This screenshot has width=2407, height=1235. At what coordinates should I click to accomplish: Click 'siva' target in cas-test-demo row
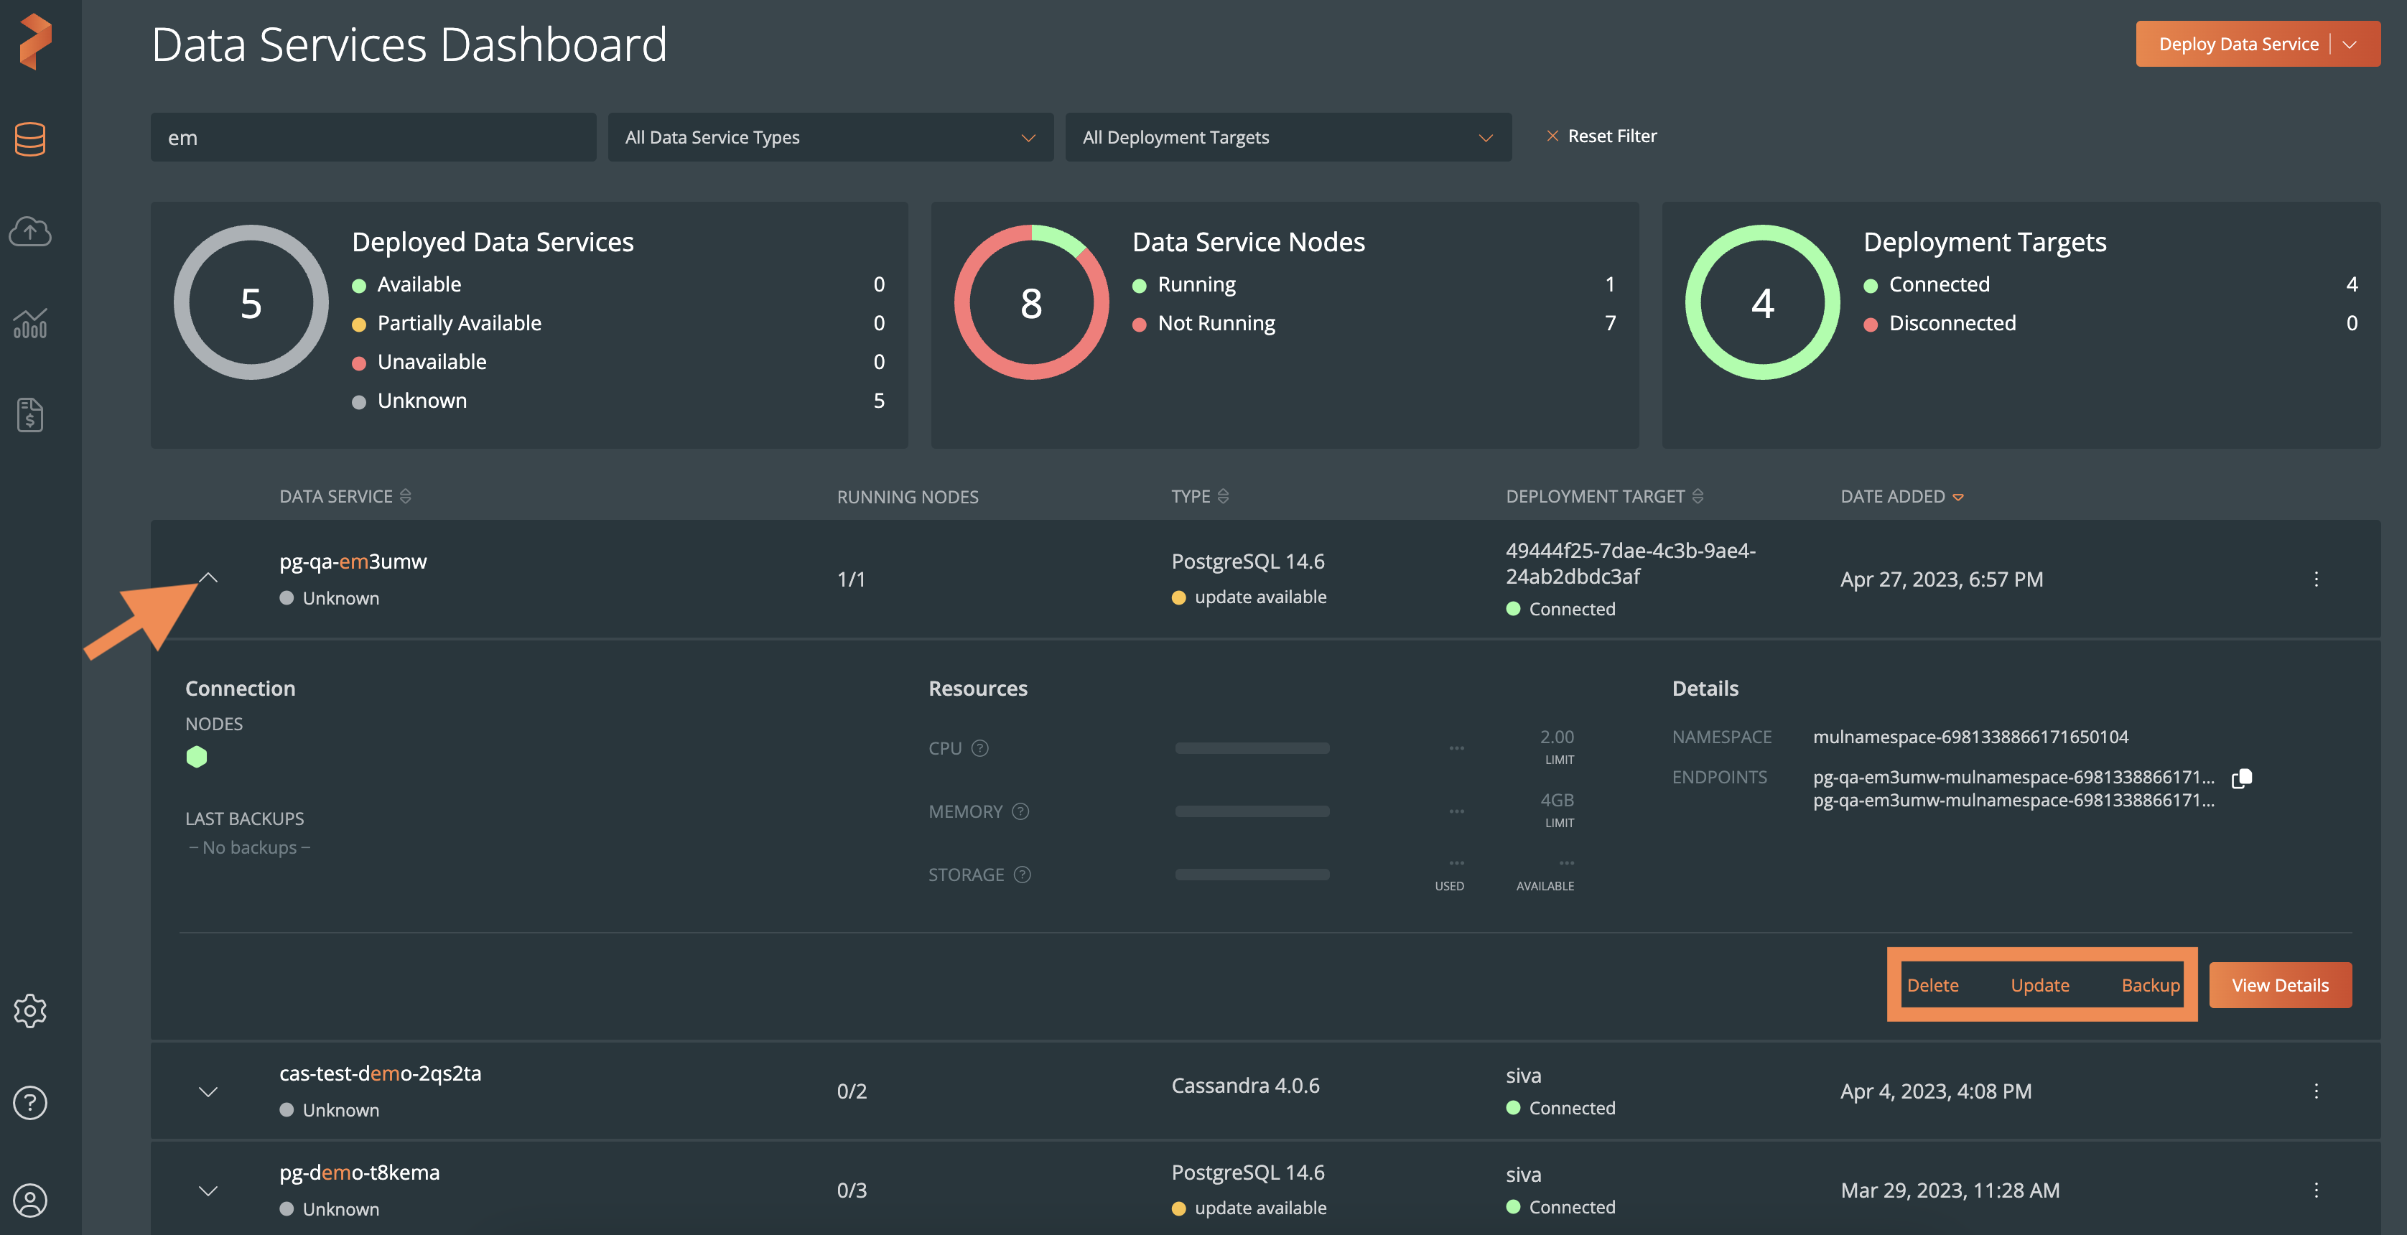pyautogui.click(x=1523, y=1076)
